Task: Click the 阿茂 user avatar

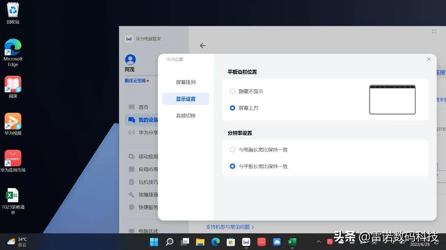Action: pos(130,59)
